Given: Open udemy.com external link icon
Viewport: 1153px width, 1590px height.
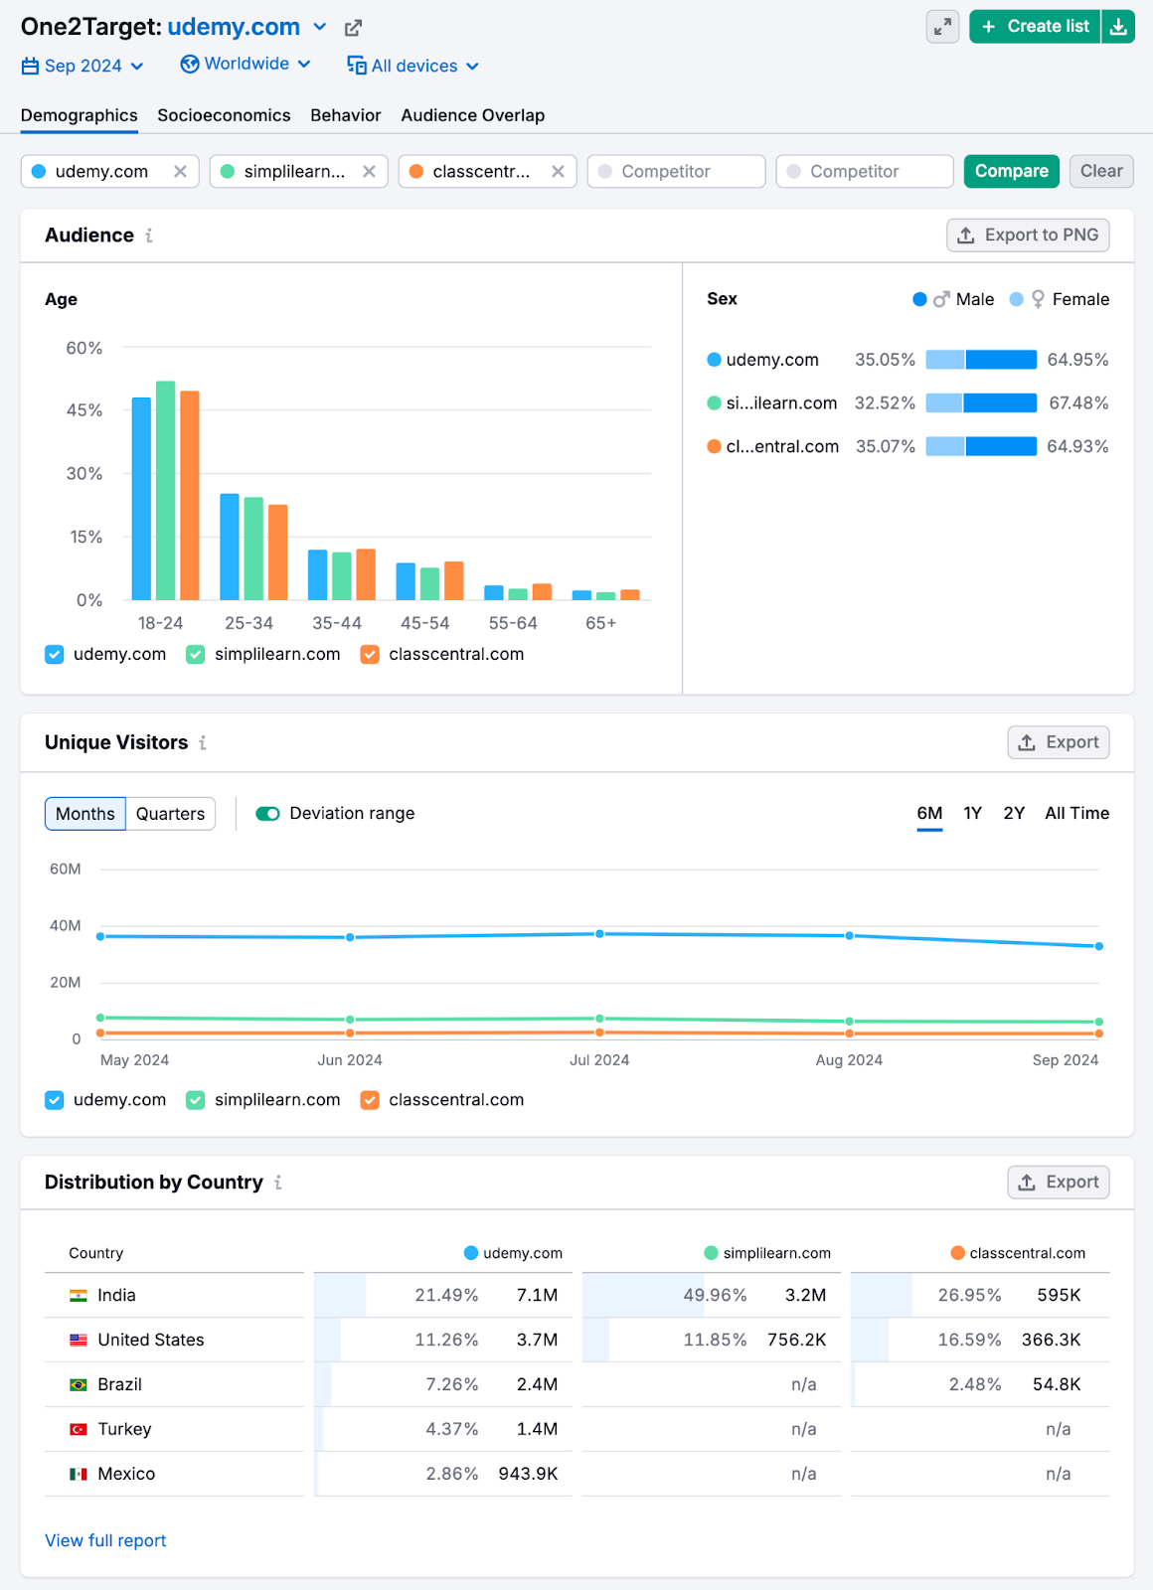Looking at the screenshot, I should tap(353, 28).
